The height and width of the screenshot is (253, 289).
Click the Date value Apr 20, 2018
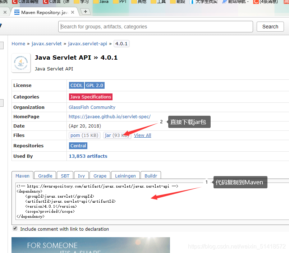85,126
